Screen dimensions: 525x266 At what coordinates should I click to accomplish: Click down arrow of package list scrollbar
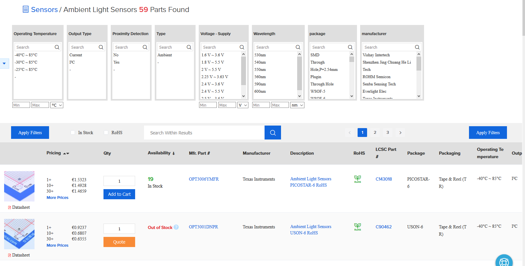pos(352,96)
